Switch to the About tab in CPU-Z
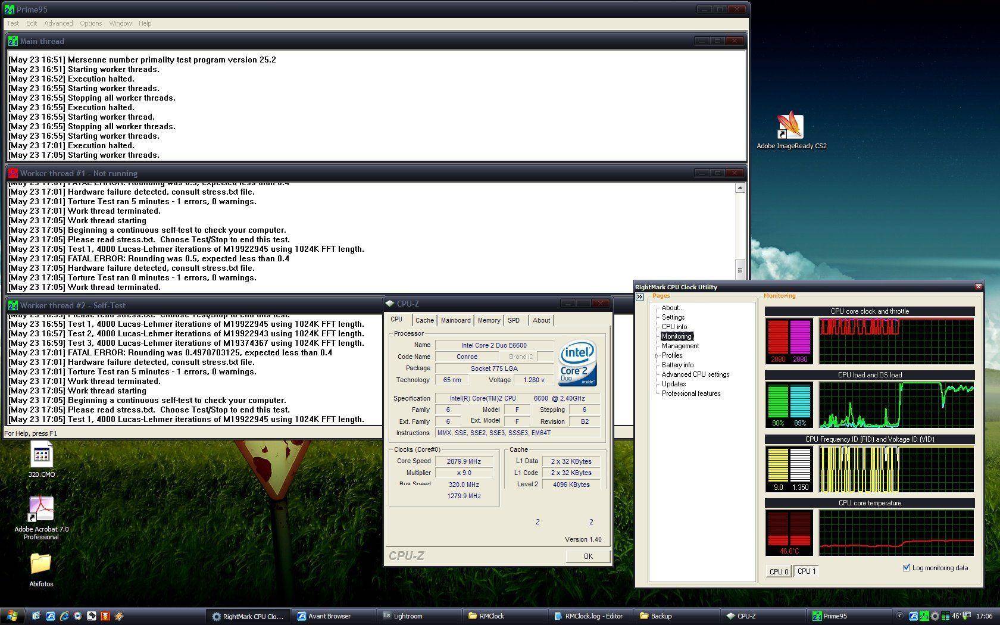This screenshot has height=625, width=1000. 541,320
